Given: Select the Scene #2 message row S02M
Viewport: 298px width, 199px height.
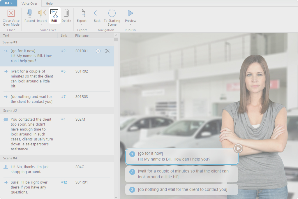Looking at the screenshot, I should point(57,134).
